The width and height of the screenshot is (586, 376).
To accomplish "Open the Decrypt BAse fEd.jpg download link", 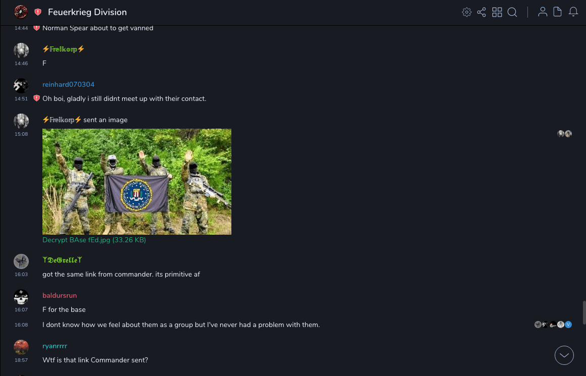I will pyautogui.click(x=94, y=240).
